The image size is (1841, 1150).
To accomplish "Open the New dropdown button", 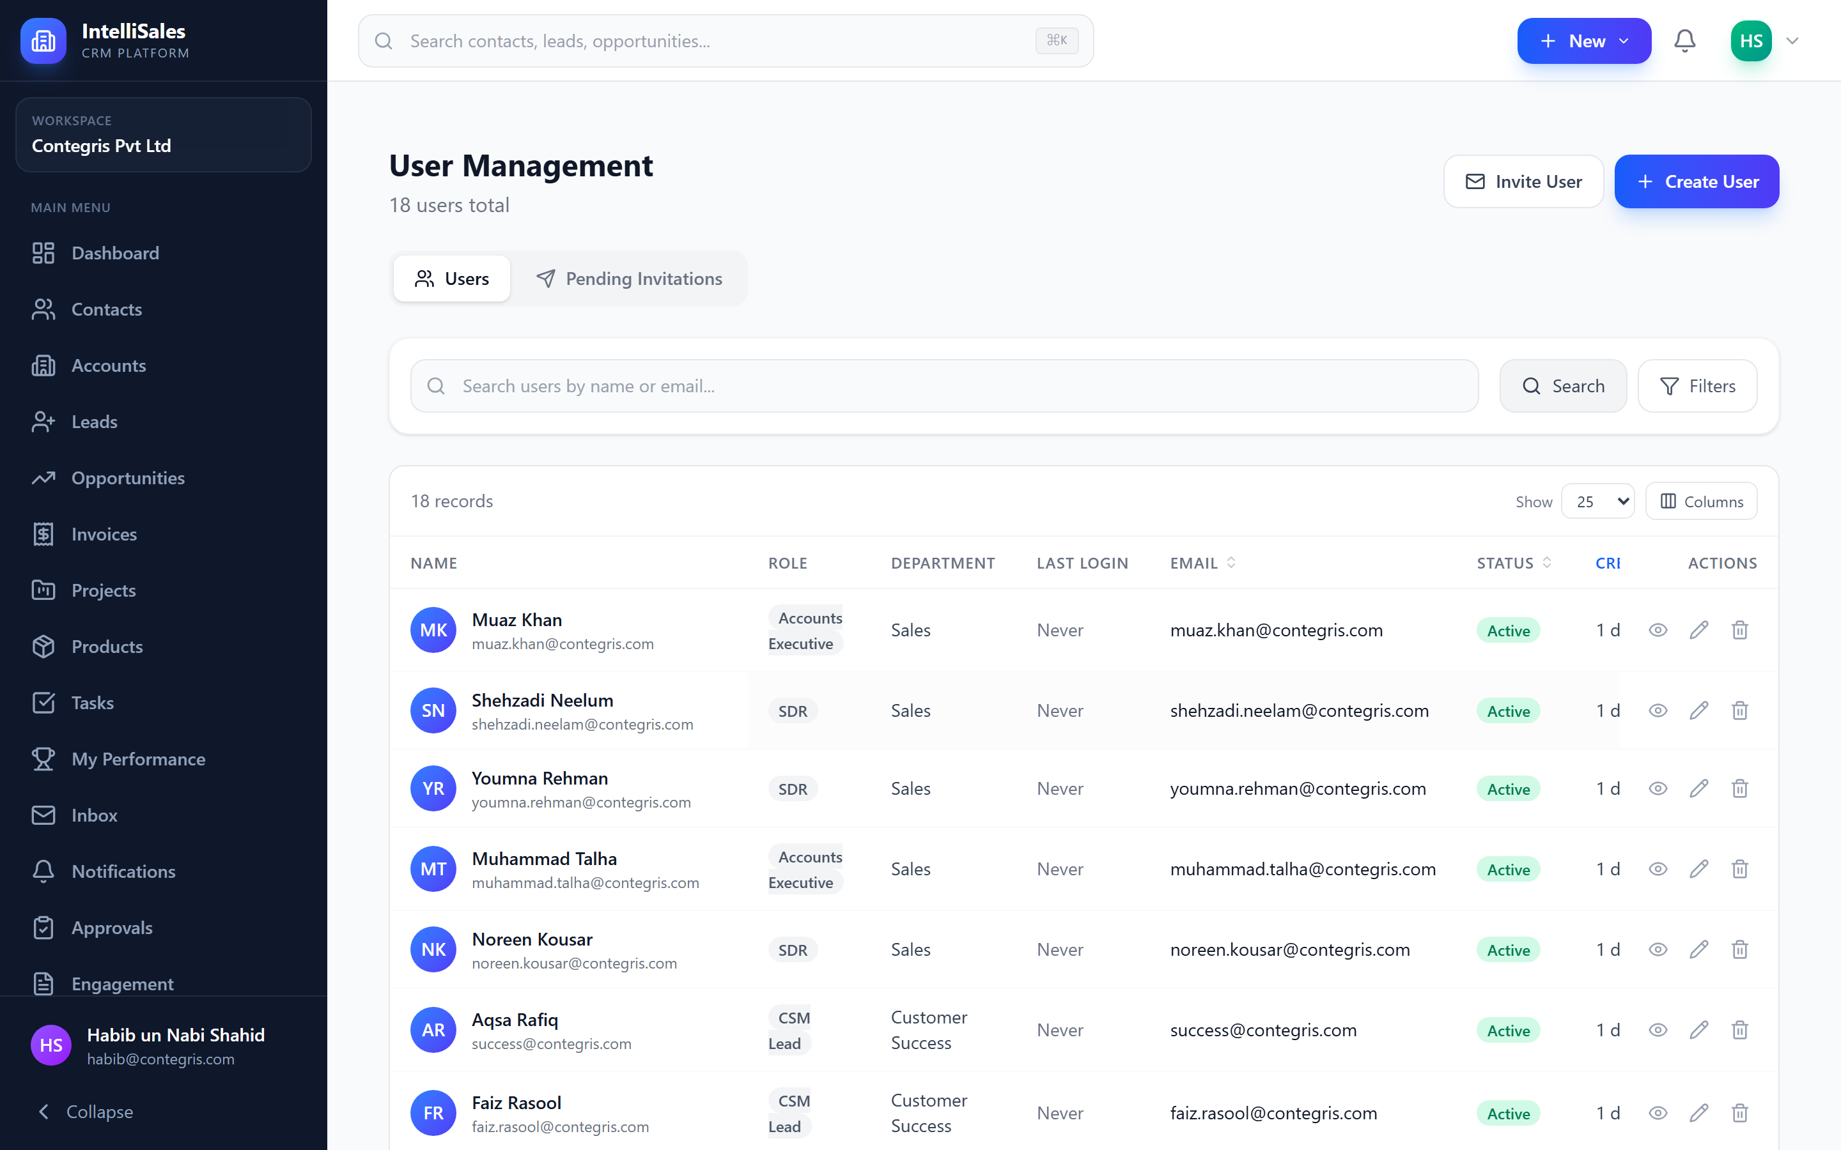I will click(x=1584, y=41).
